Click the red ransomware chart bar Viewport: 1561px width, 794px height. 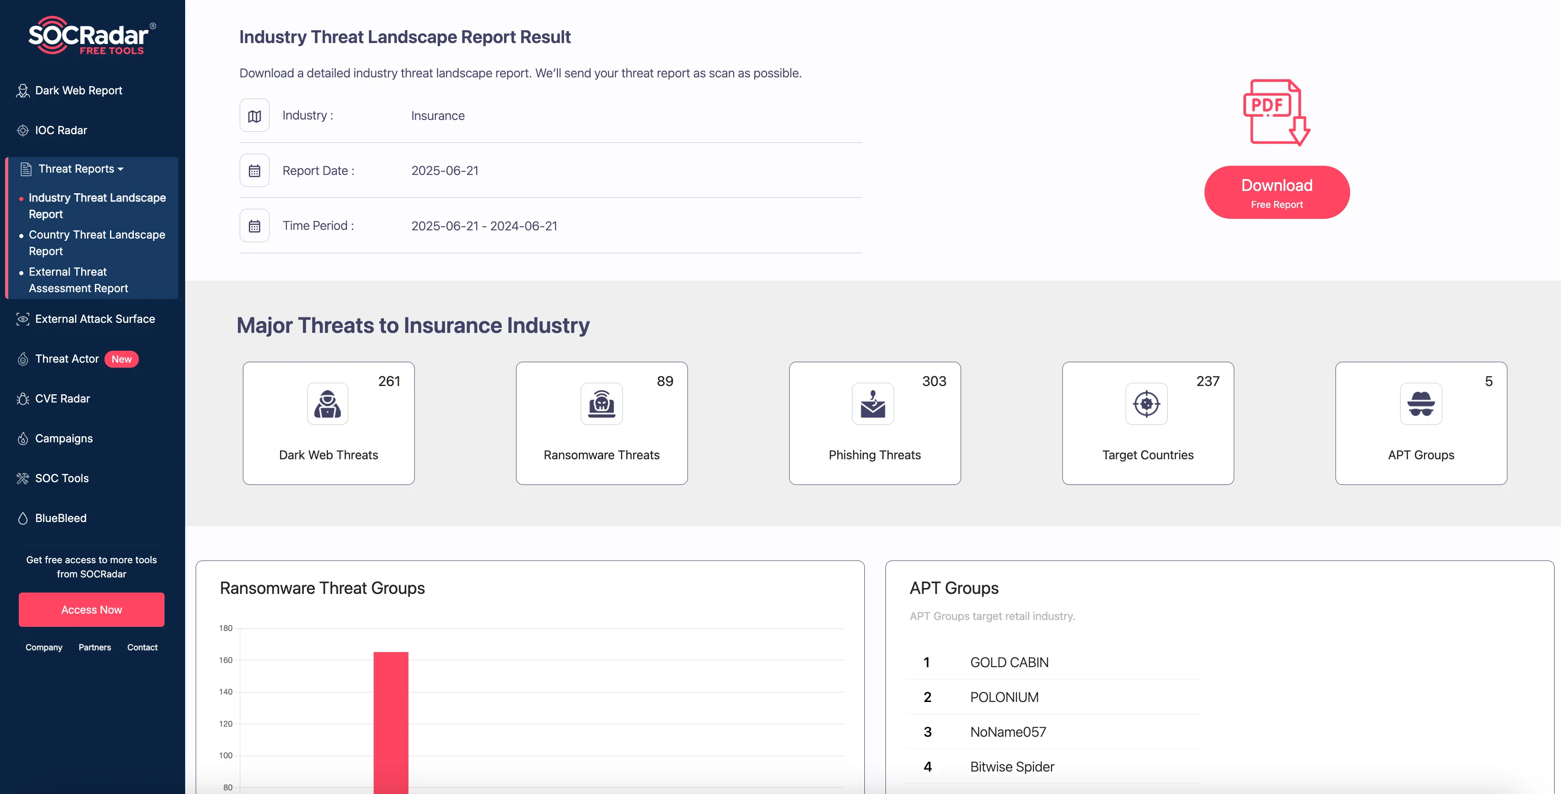pyautogui.click(x=391, y=723)
